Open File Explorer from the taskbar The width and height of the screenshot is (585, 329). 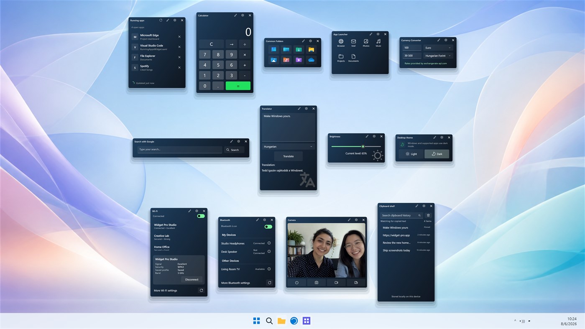pyautogui.click(x=281, y=321)
